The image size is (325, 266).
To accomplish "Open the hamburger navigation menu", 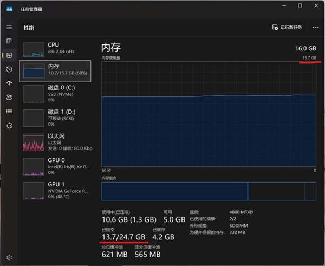I will coord(9,27).
